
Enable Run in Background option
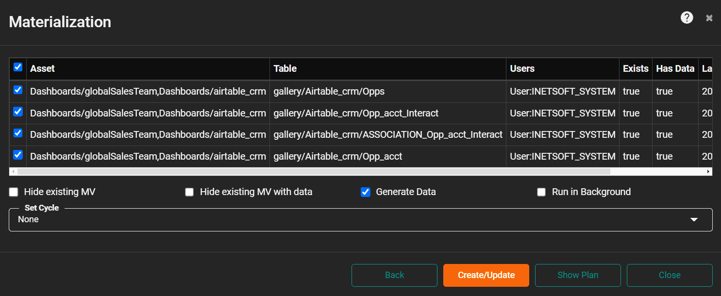pos(541,192)
